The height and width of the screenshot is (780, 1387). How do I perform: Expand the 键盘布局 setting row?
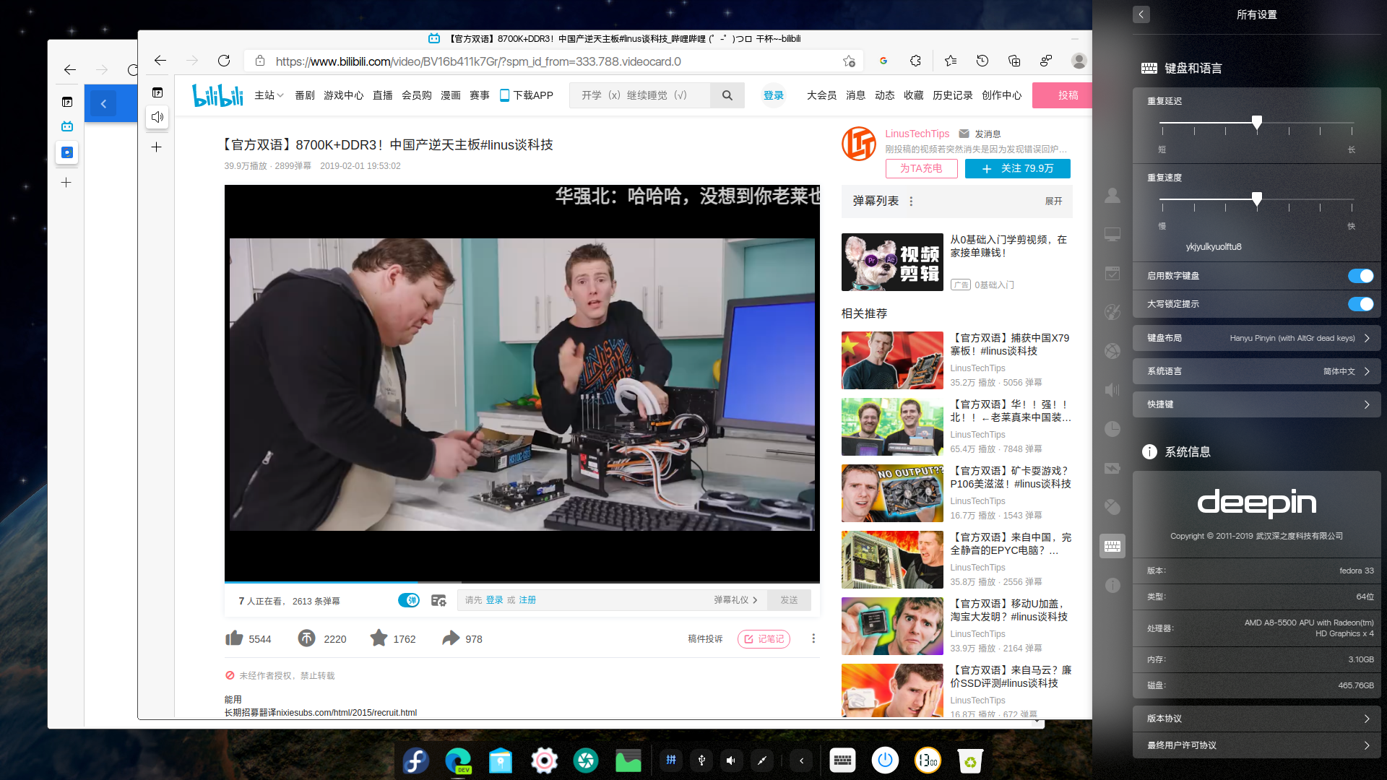click(x=1257, y=338)
